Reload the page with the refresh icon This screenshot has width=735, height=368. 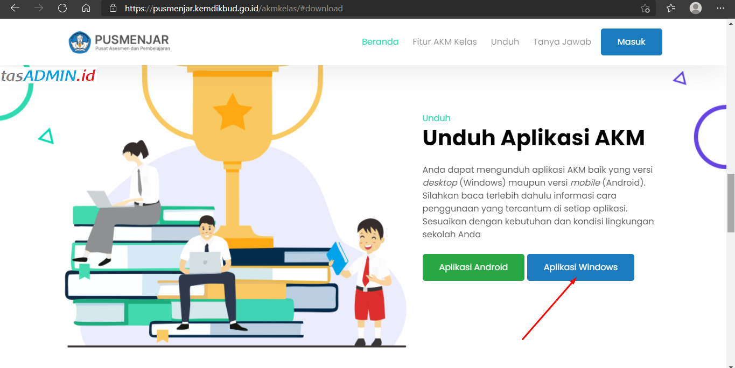62,8
